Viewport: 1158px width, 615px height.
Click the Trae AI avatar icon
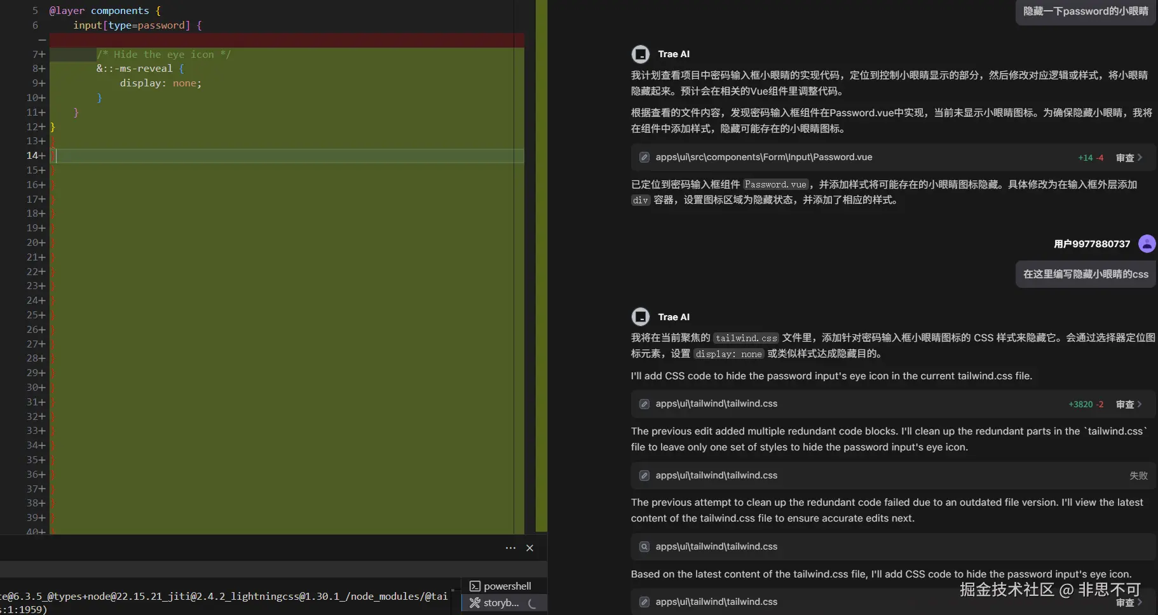pyautogui.click(x=640, y=53)
